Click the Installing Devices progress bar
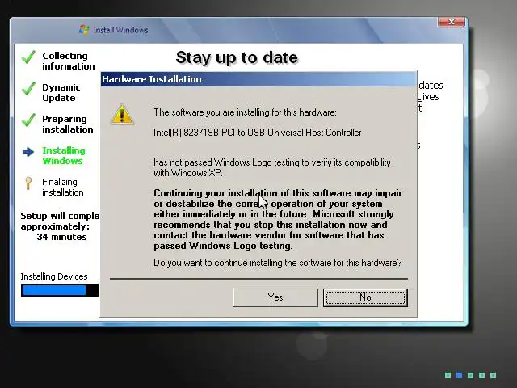Image resolution: width=517 pixels, height=388 pixels. 60,290
